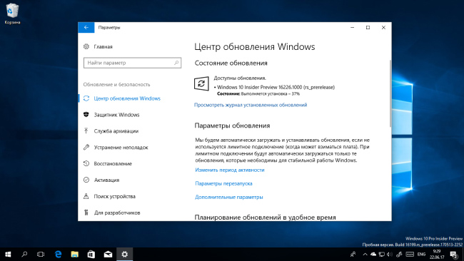Click the settings page vertical scrollbar
The image size is (464, 261).
[x=390, y=93]
